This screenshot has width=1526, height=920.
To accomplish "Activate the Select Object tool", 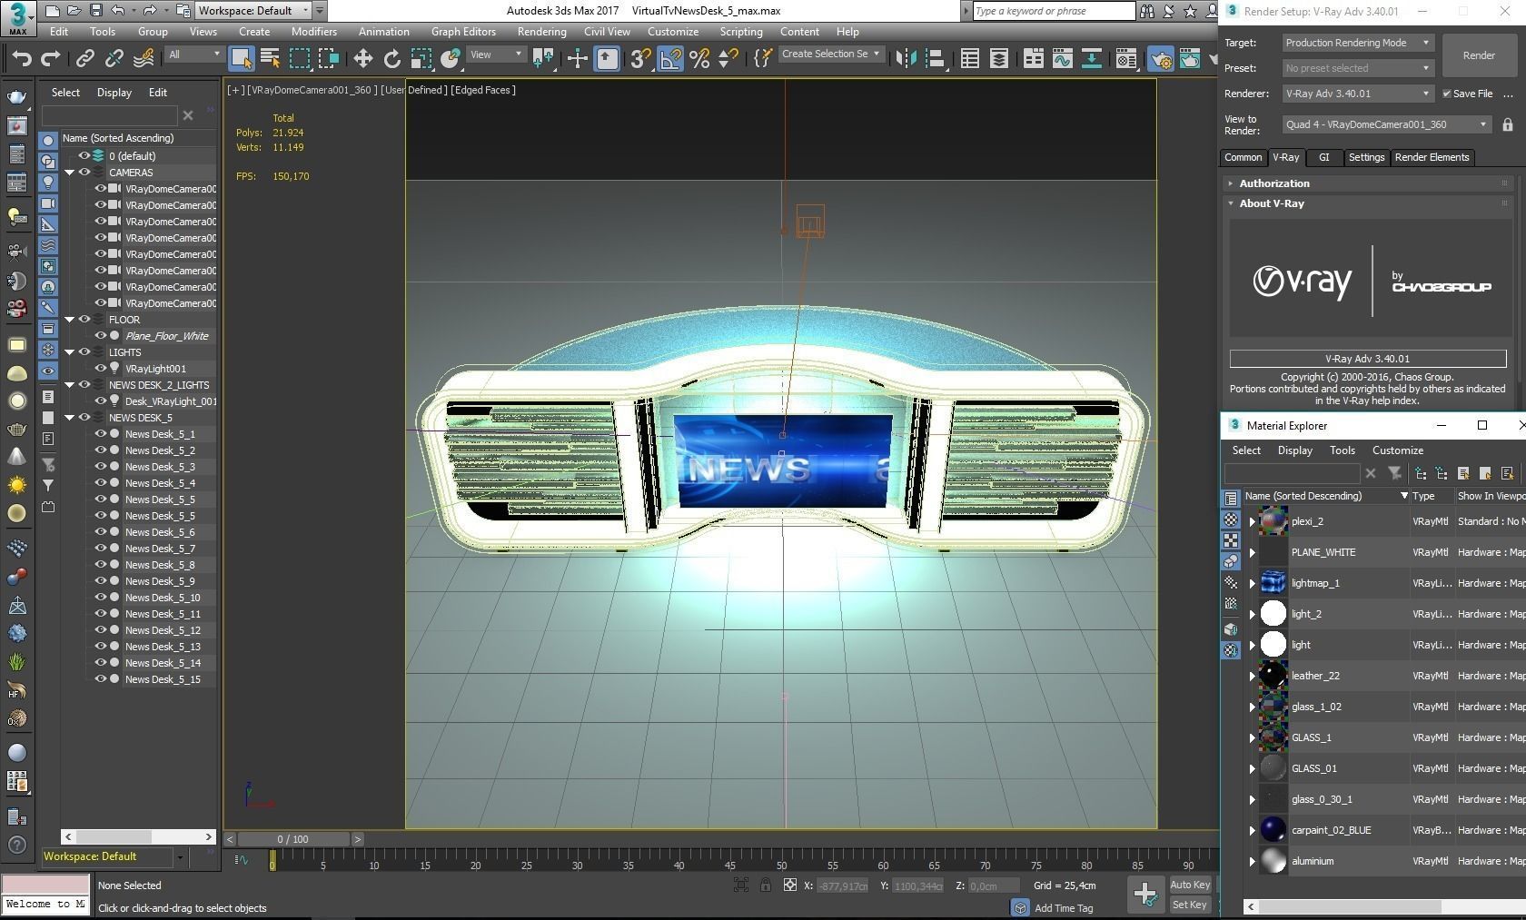I will [x=241, y=59].
